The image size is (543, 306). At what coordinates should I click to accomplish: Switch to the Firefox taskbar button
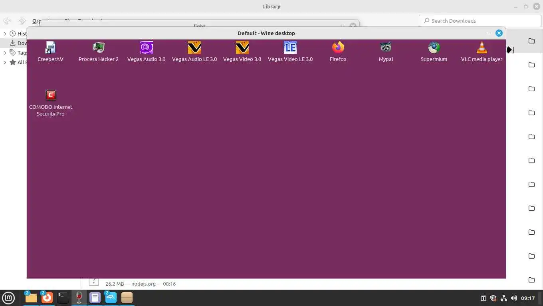(x=47, y=298)
